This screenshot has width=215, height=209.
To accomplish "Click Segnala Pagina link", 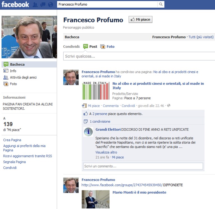I will click(x=14, y=162).
